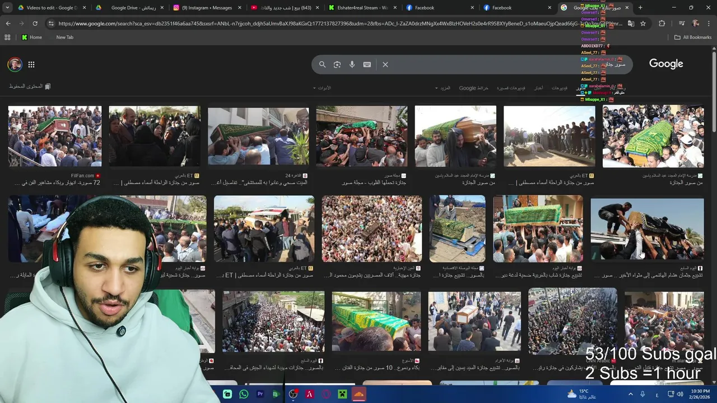Go to Google homepage via logo
717x403 pixels.
click(666, 64)
